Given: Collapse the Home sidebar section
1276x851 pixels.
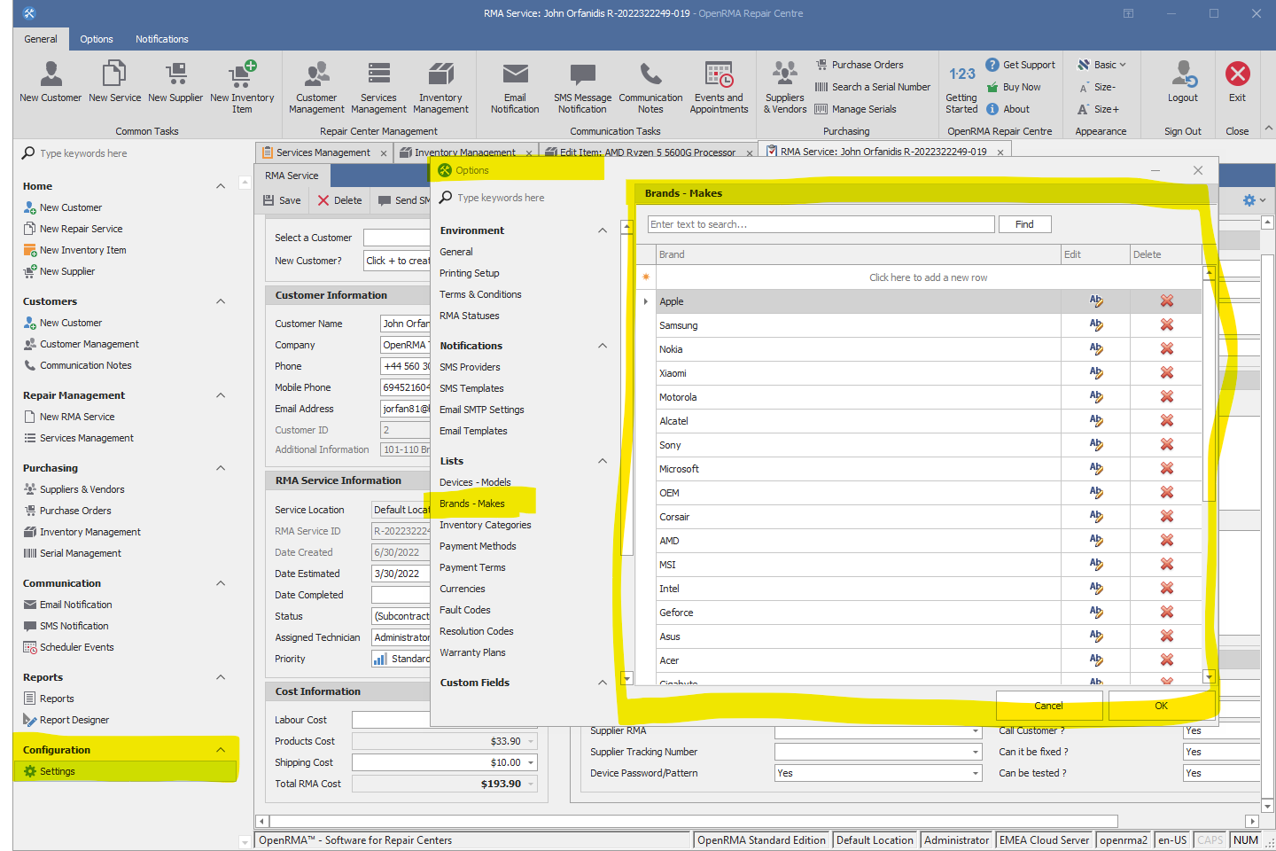Looking at the screenshot, I should click(221, 186).
